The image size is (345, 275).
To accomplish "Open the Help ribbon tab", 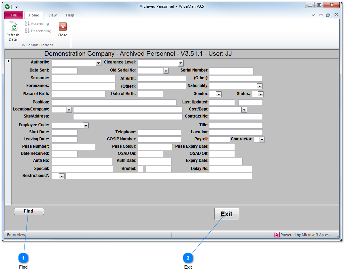I will tap(70, 15).
